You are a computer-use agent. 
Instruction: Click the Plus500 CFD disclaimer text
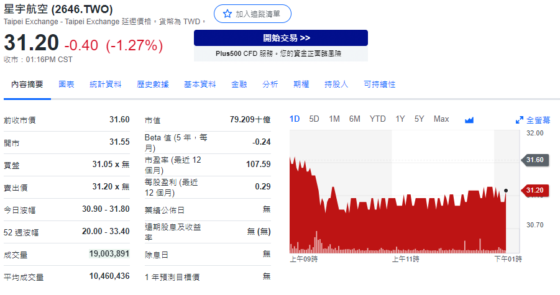coord(278,53)
